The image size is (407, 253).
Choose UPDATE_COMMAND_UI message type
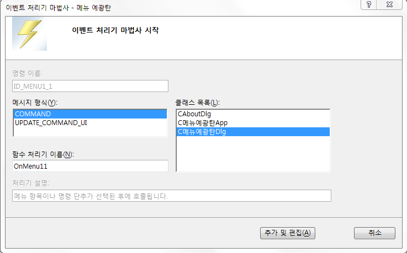click(51, 122)
